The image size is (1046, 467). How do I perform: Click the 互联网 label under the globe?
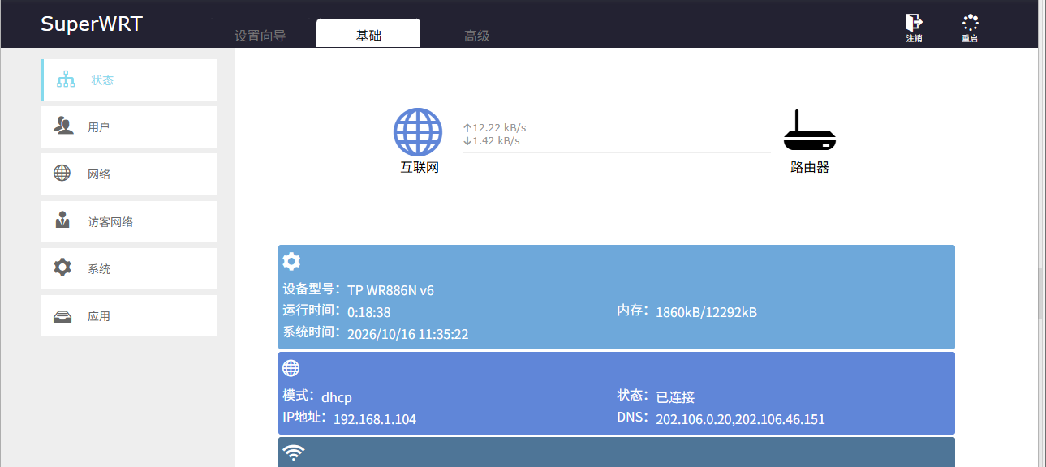(420, 168)
